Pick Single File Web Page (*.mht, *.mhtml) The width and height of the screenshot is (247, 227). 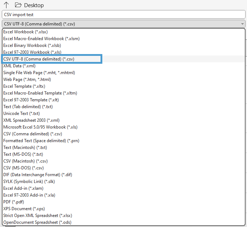click(x=124, y=73)
